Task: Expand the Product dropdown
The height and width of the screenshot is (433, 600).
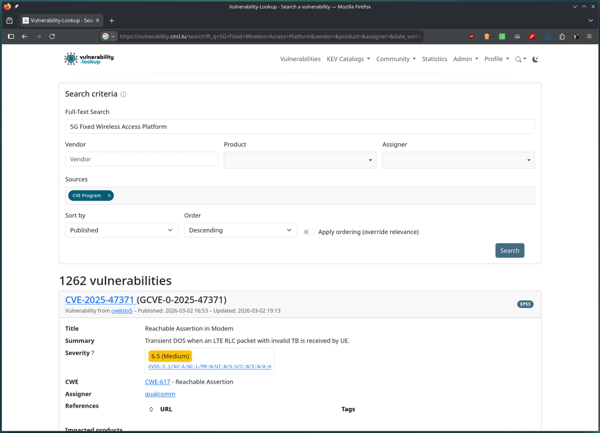Action: 300,160
